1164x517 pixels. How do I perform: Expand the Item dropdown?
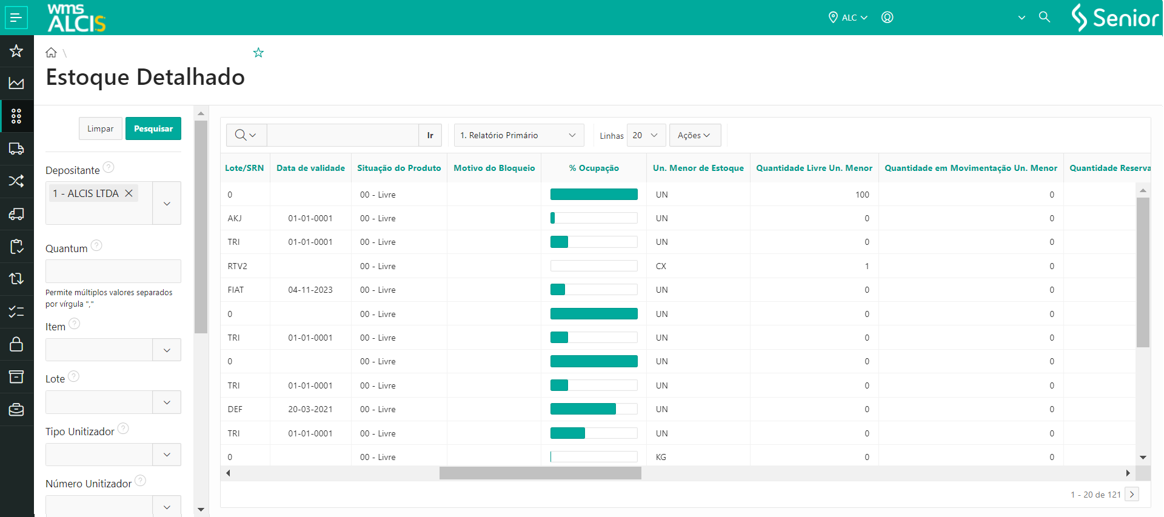coord(167,350)
